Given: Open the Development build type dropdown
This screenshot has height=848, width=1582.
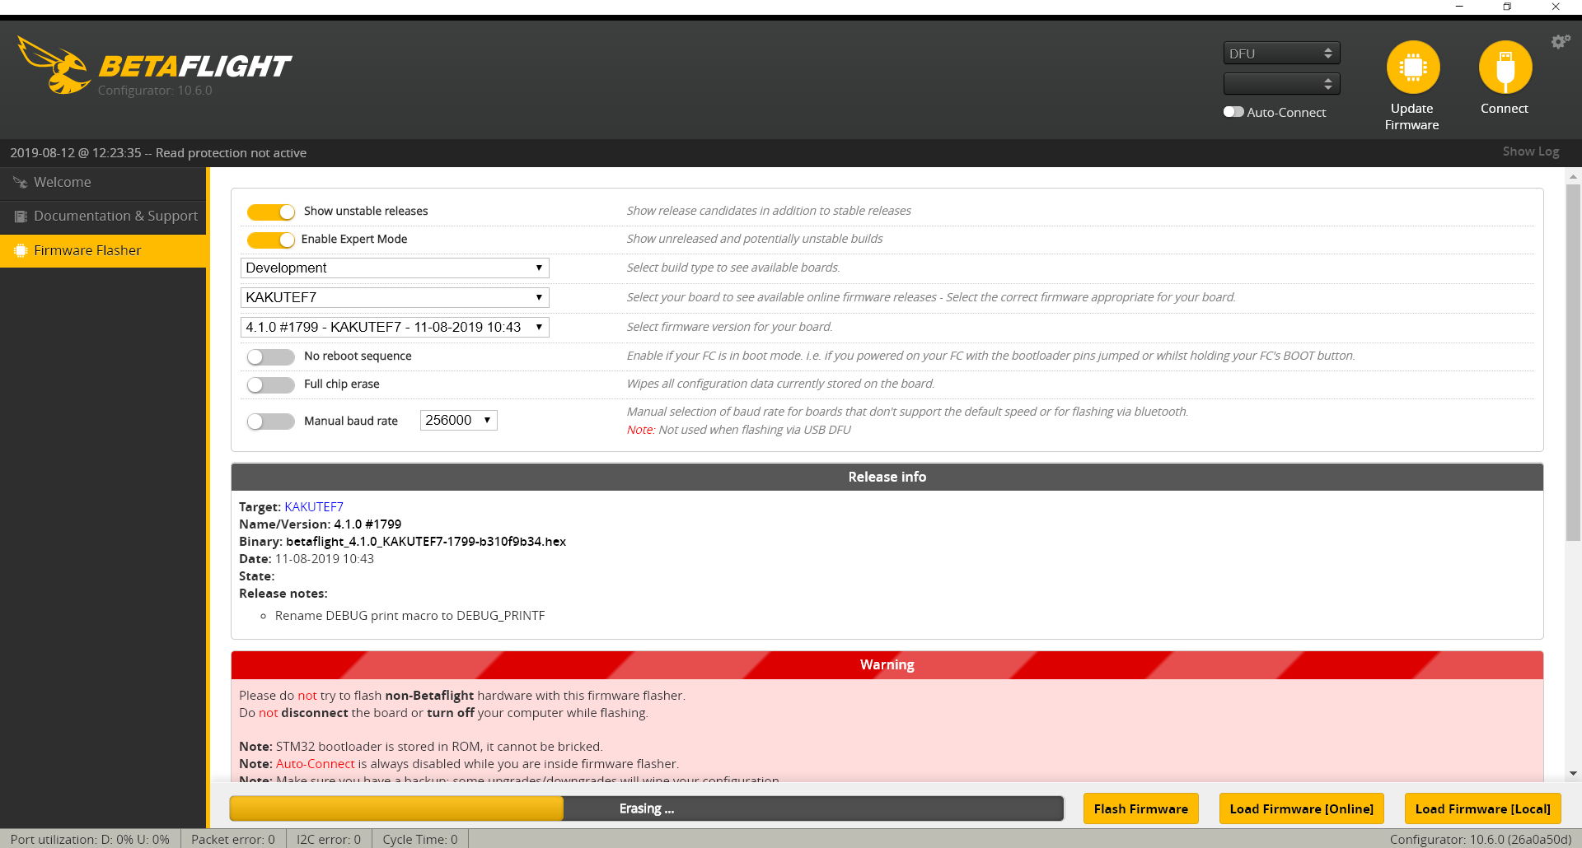Looking at the screenshot, I should pos(395,268).
